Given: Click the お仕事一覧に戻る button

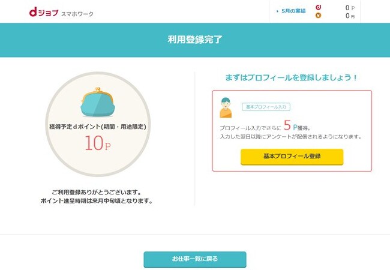Looking at the screenshot, I should [195, 259].
